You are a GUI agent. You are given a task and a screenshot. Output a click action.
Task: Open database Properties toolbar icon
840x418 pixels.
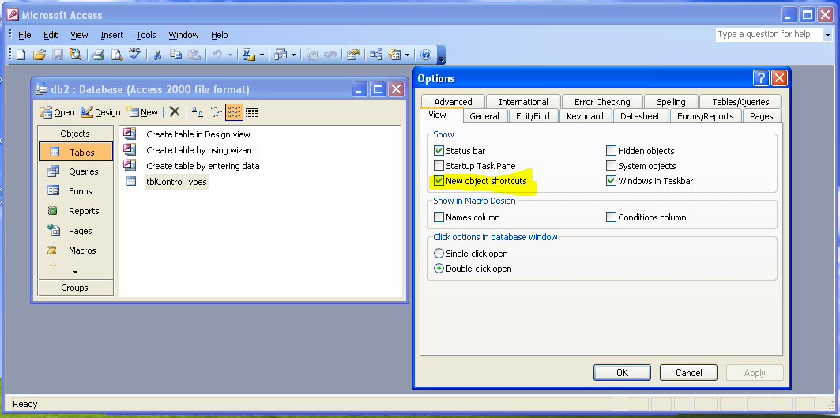coord(352,54)
